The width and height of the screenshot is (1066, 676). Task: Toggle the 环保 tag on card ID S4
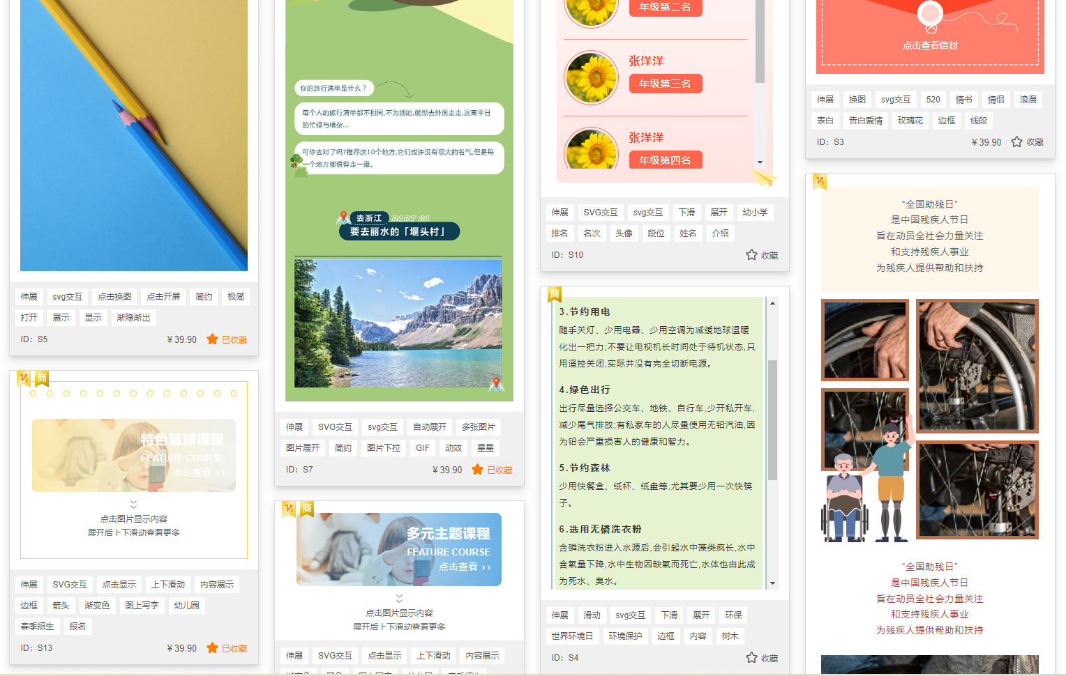pyautogui.click(x=733, y=615)
